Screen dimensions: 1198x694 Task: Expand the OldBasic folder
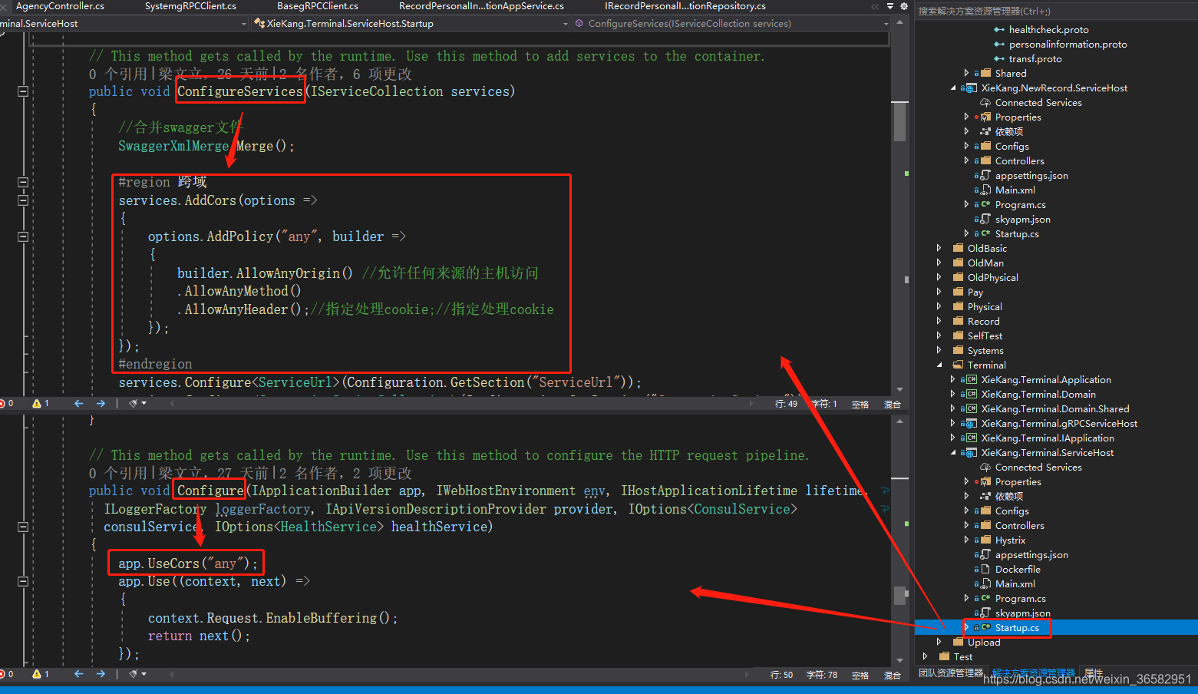tap(939, 249)
